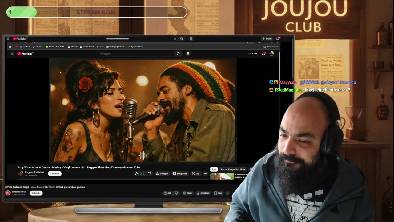This screenshot has height=222, width=394.
Task: Open hamburger menu in top blurred YouTube bar
Action: click(x=8, y=39)
